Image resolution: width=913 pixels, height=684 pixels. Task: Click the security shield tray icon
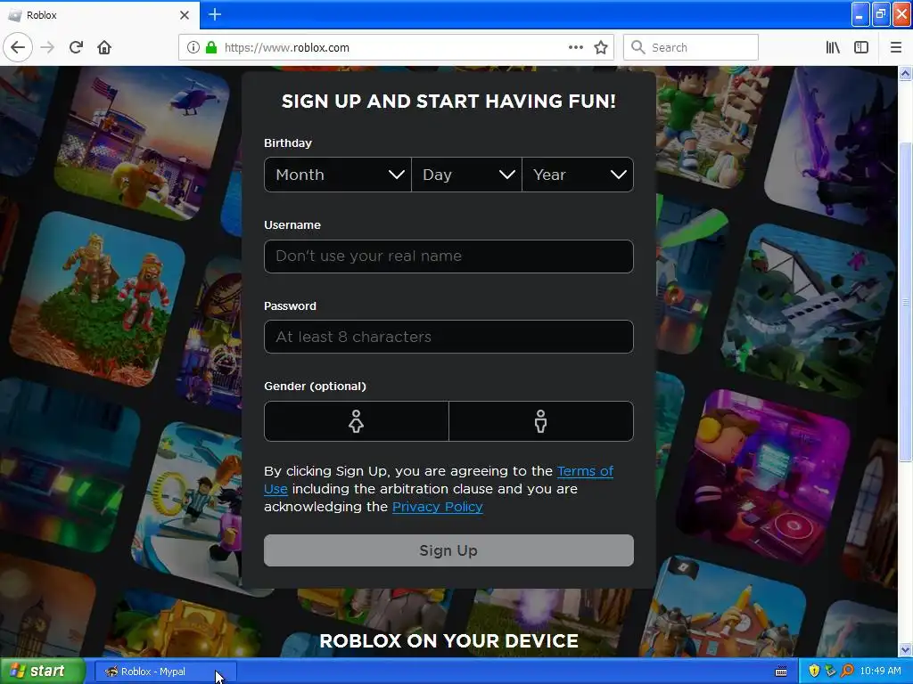(814, 672)
